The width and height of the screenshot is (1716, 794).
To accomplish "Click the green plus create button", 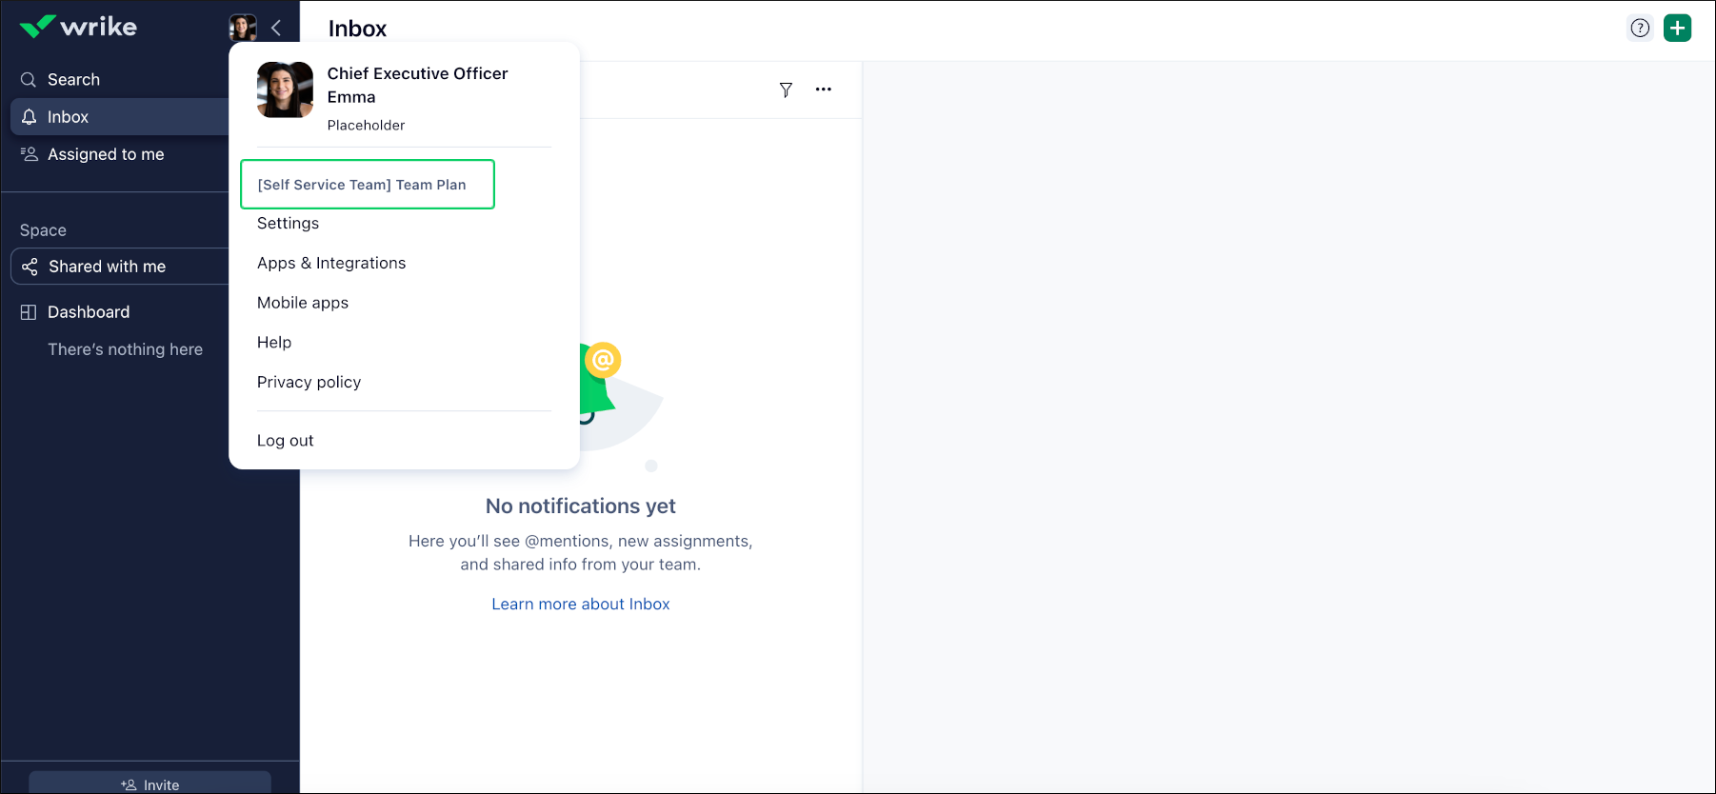I will [x=1677, y=28].
